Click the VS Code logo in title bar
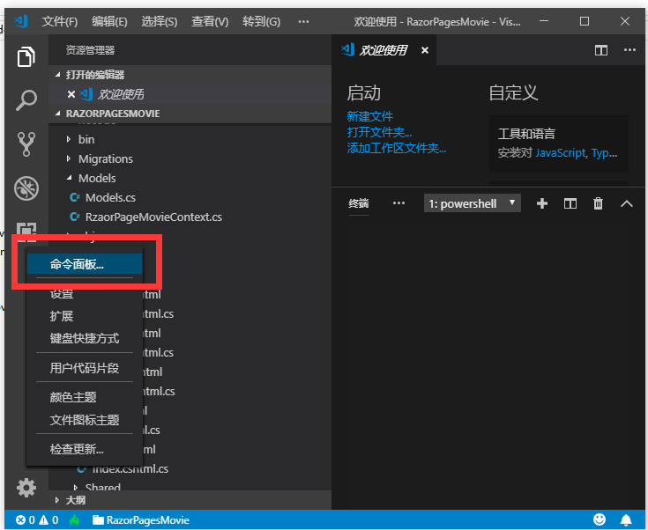648x530 pixels. click(20, 21)
